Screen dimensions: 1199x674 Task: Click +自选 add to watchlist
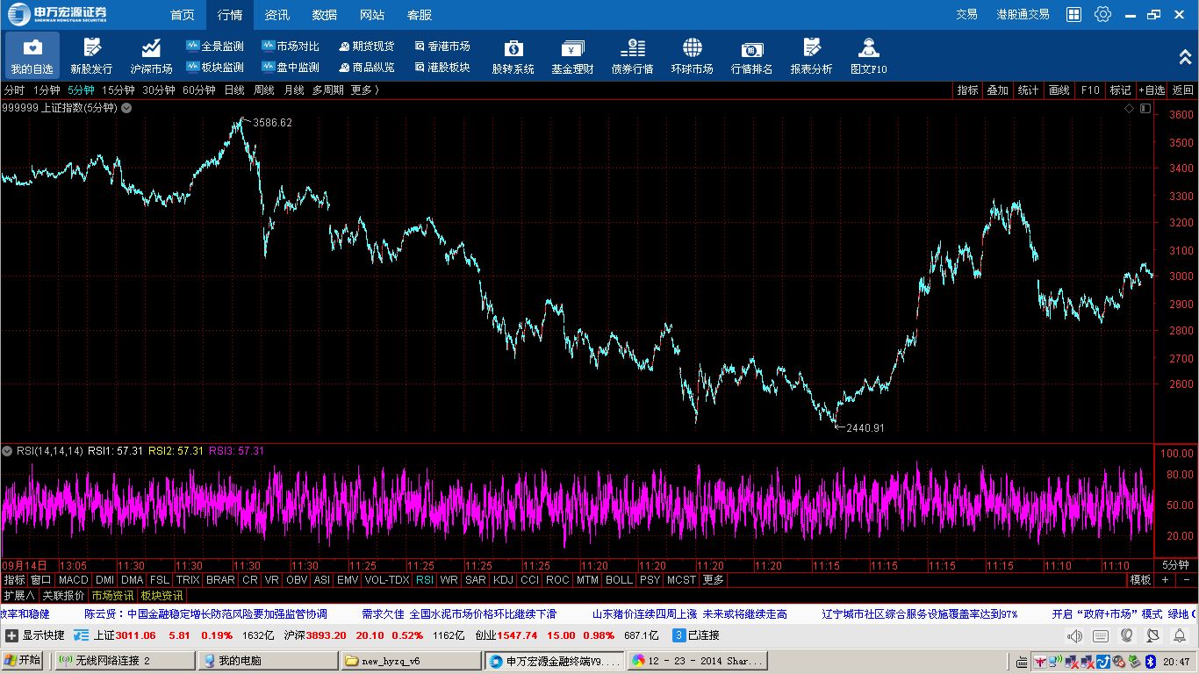1152,90
